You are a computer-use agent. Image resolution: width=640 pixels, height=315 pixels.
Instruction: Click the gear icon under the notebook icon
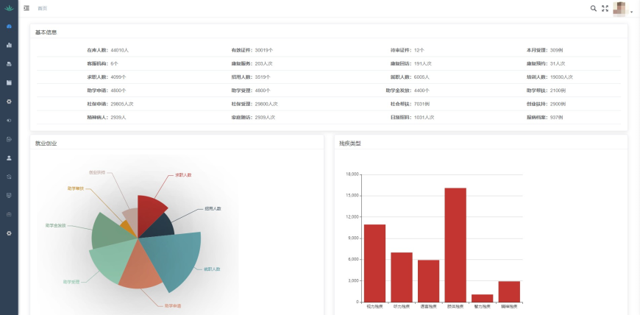coord(9,102)
